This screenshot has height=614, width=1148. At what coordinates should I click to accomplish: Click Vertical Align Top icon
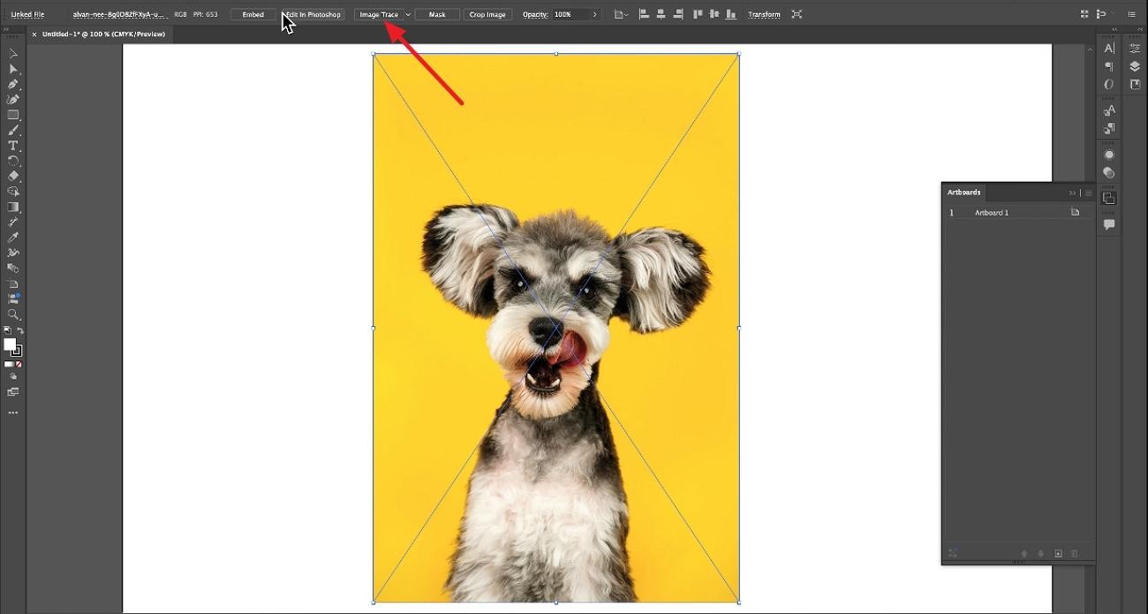tap(698, 14)
